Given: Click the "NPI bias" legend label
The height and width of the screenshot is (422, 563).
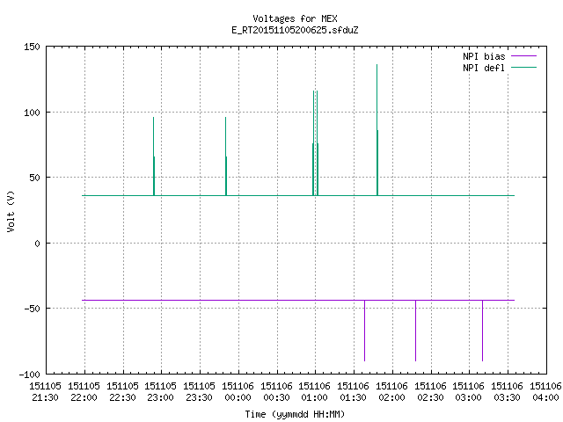Looking at the screenshot, I should point(484,56).
